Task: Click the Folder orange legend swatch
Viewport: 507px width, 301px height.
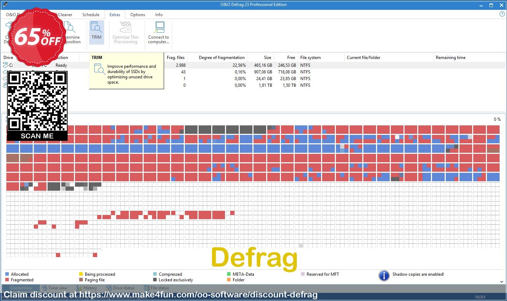Action: 229,280
